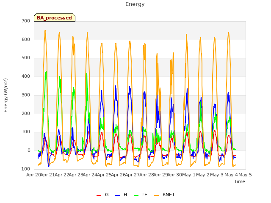Click the orange RNET legend line marker
Screen dimensions: 271x203
pyautogui.click(x=156, y=195)
